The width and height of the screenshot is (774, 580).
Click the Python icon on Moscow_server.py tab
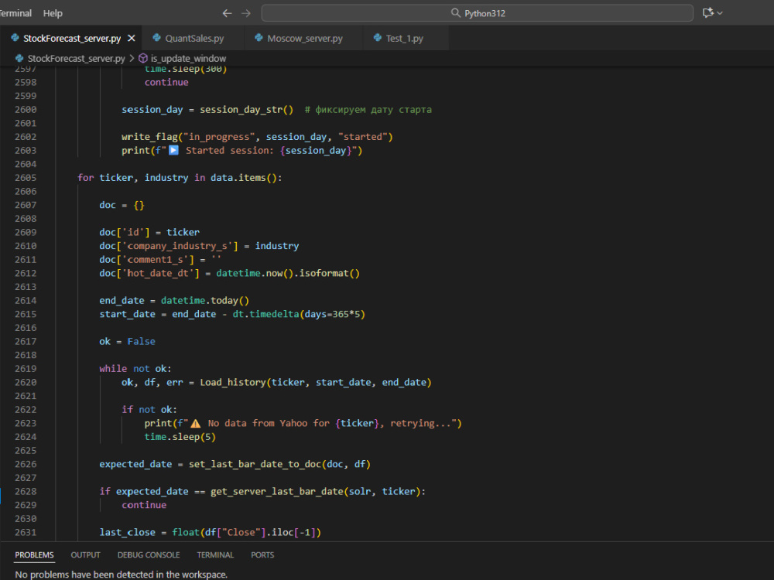[x=259, y=37]
